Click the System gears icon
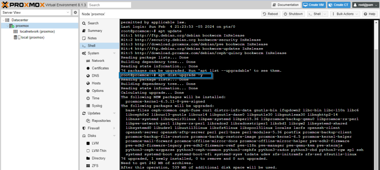The height and width of the screenshot is (170, 380). [84, 53]
